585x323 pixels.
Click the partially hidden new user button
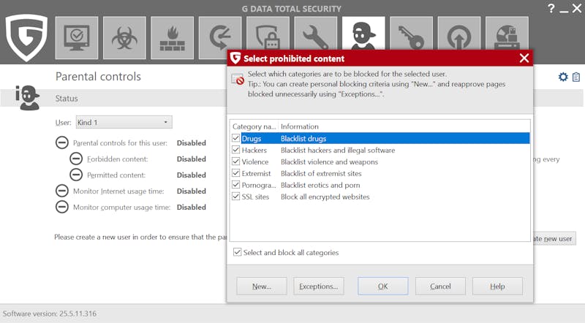pyautogui.click(x=555, y=238)
